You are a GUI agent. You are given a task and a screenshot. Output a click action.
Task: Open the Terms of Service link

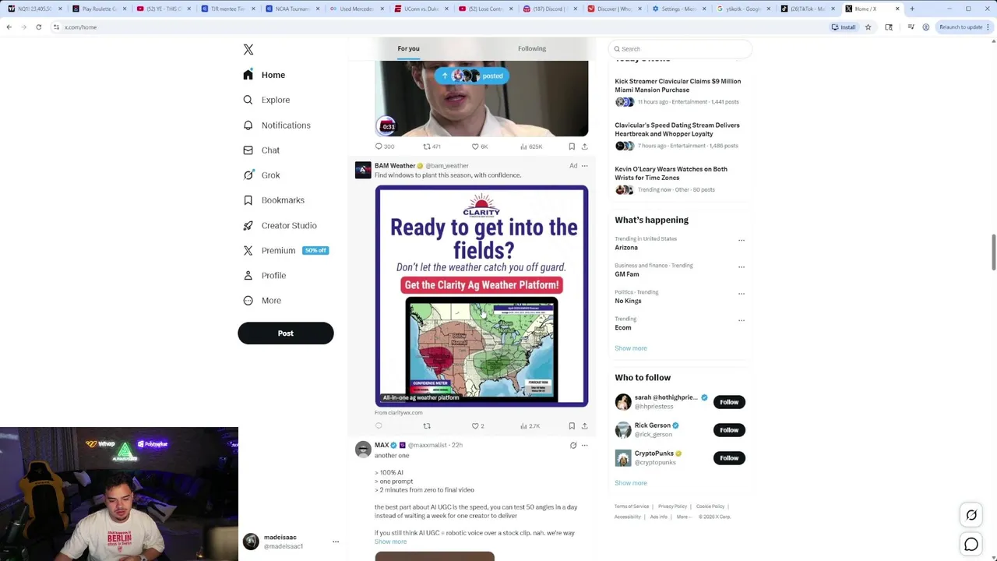pos(632,506)
